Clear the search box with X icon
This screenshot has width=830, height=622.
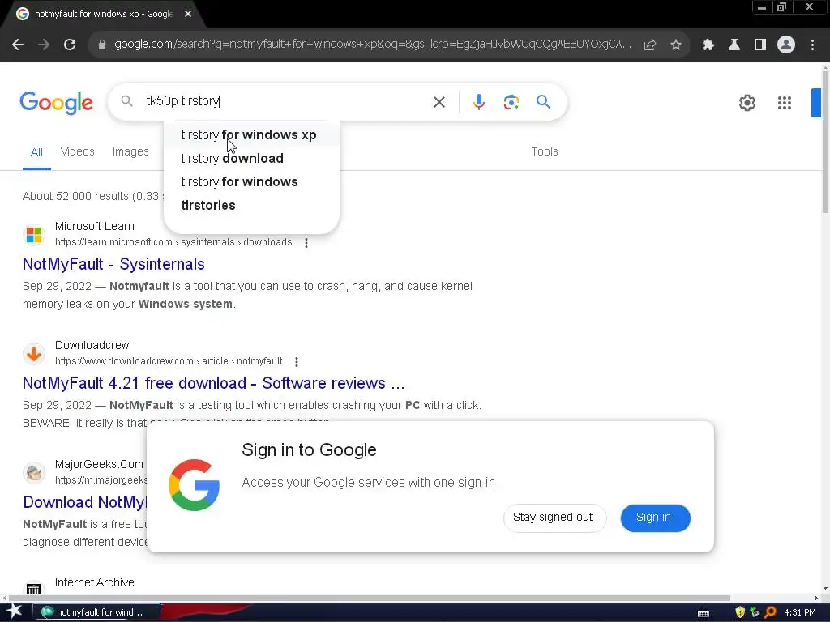pyautogui.click(x=439, y=102)
